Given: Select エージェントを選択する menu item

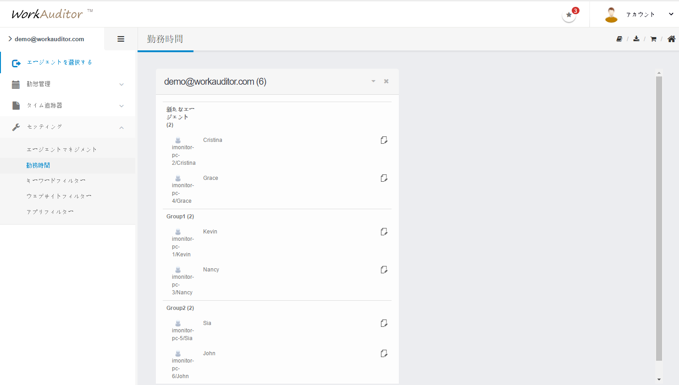Looking at the screenshot, I should click(x=60, y=62).
